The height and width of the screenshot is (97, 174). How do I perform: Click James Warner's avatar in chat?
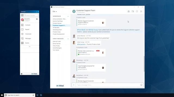74,36
